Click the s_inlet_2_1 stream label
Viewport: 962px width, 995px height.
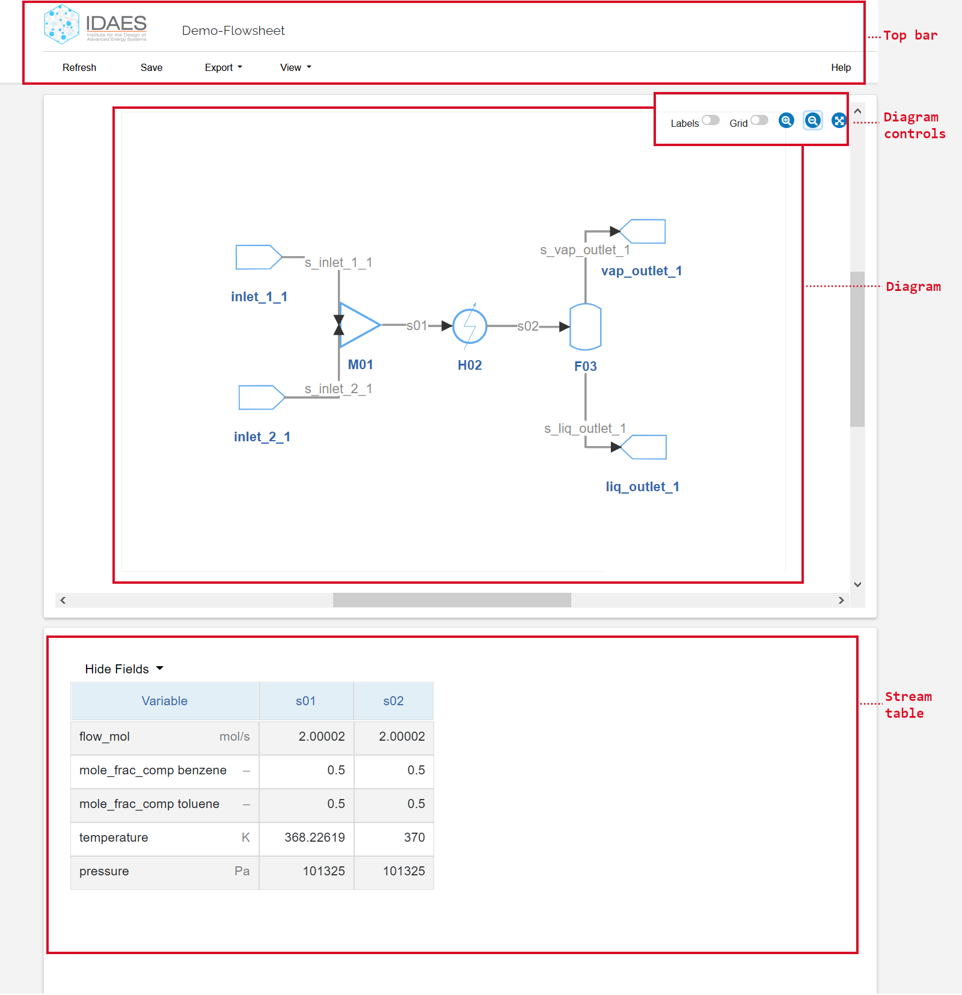pyautogui.click(x=339, y=389)
